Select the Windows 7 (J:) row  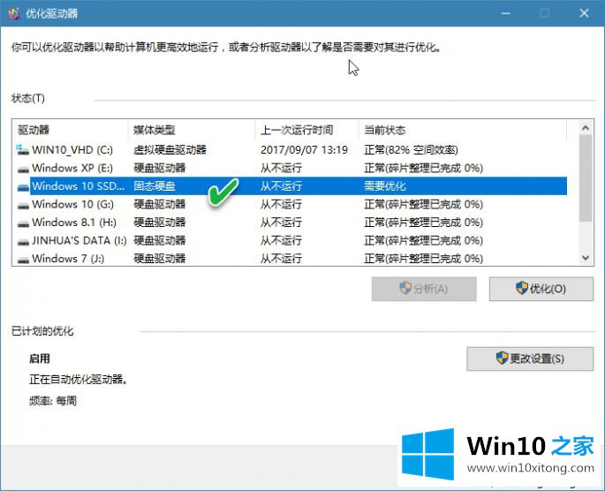click(291, 259)
